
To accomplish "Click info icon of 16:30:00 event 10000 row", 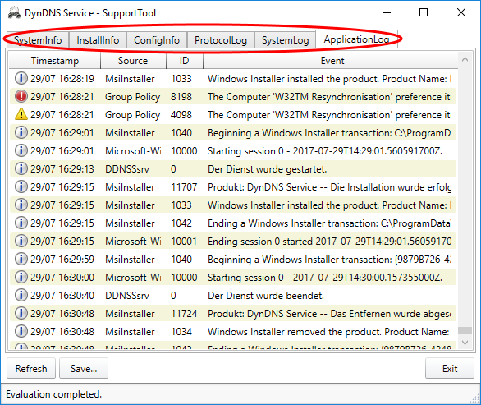I will pos(21,277).
